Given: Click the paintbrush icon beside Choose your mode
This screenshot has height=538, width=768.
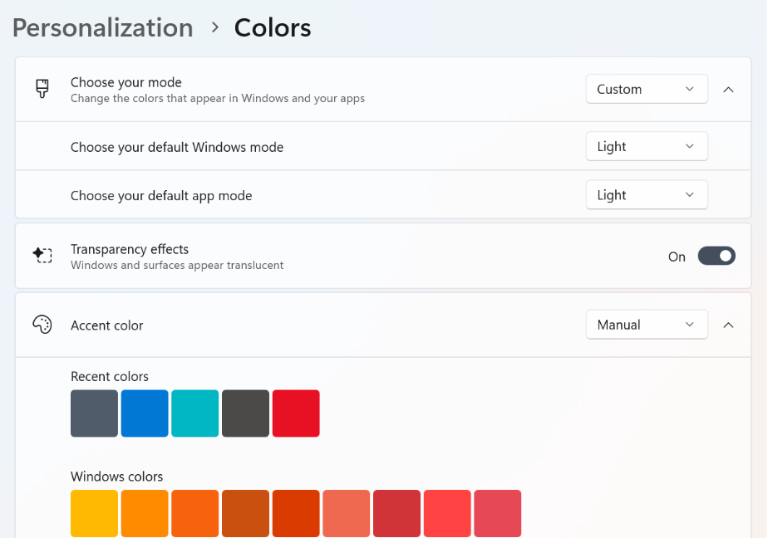Looking at the screenshot, I should coord(42,89).
